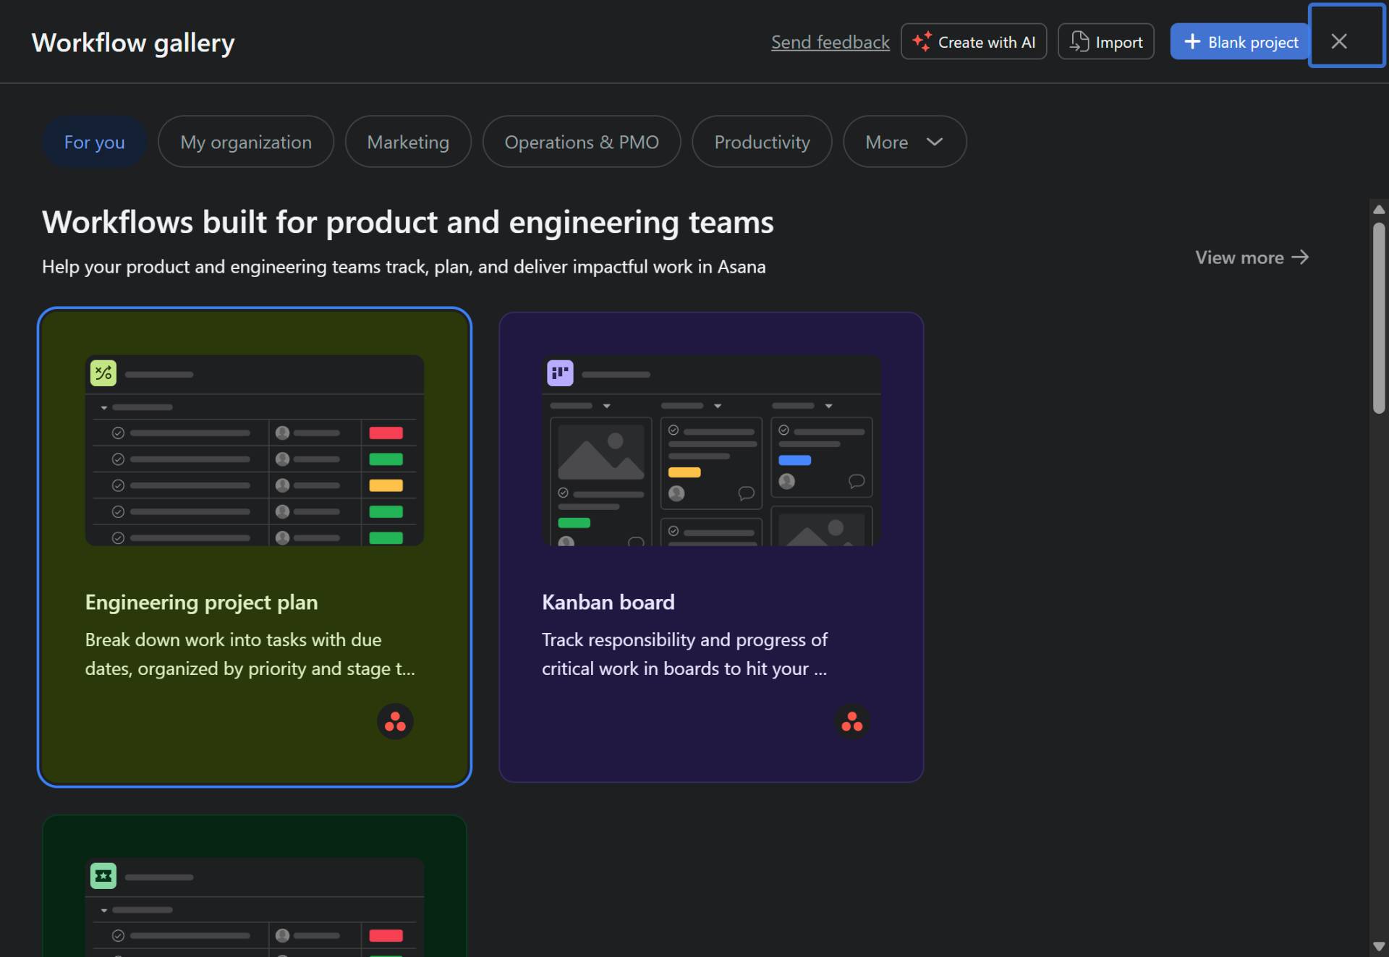Go to the Productivity tab
The height and width of the screenshot is (957, 1389).
point(762,142)
